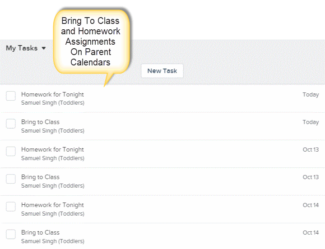Click the yellow Parent Calendars callout bubble
Image resolution: width=325 pixels, height=249 pixels.
click(91, 41)
